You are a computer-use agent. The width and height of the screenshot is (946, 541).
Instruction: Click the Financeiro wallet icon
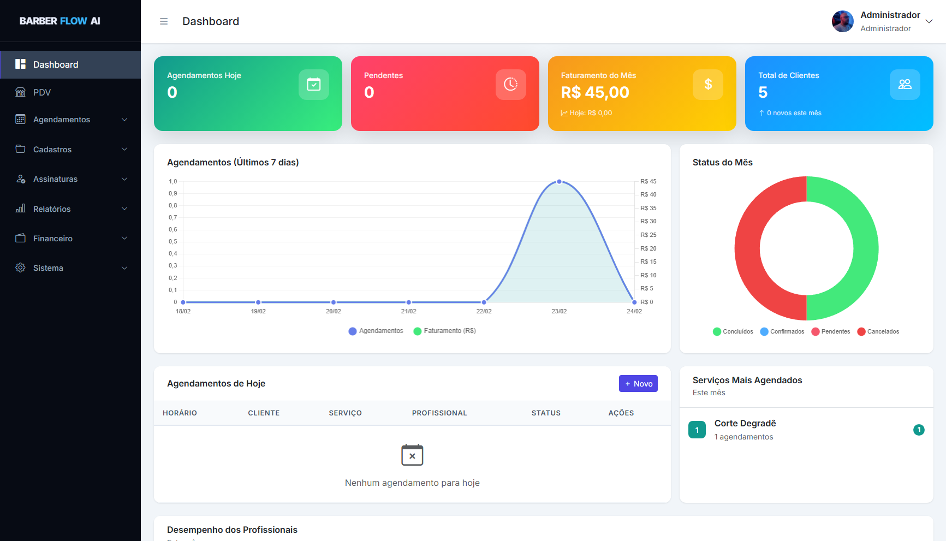(x=20, y=238)
